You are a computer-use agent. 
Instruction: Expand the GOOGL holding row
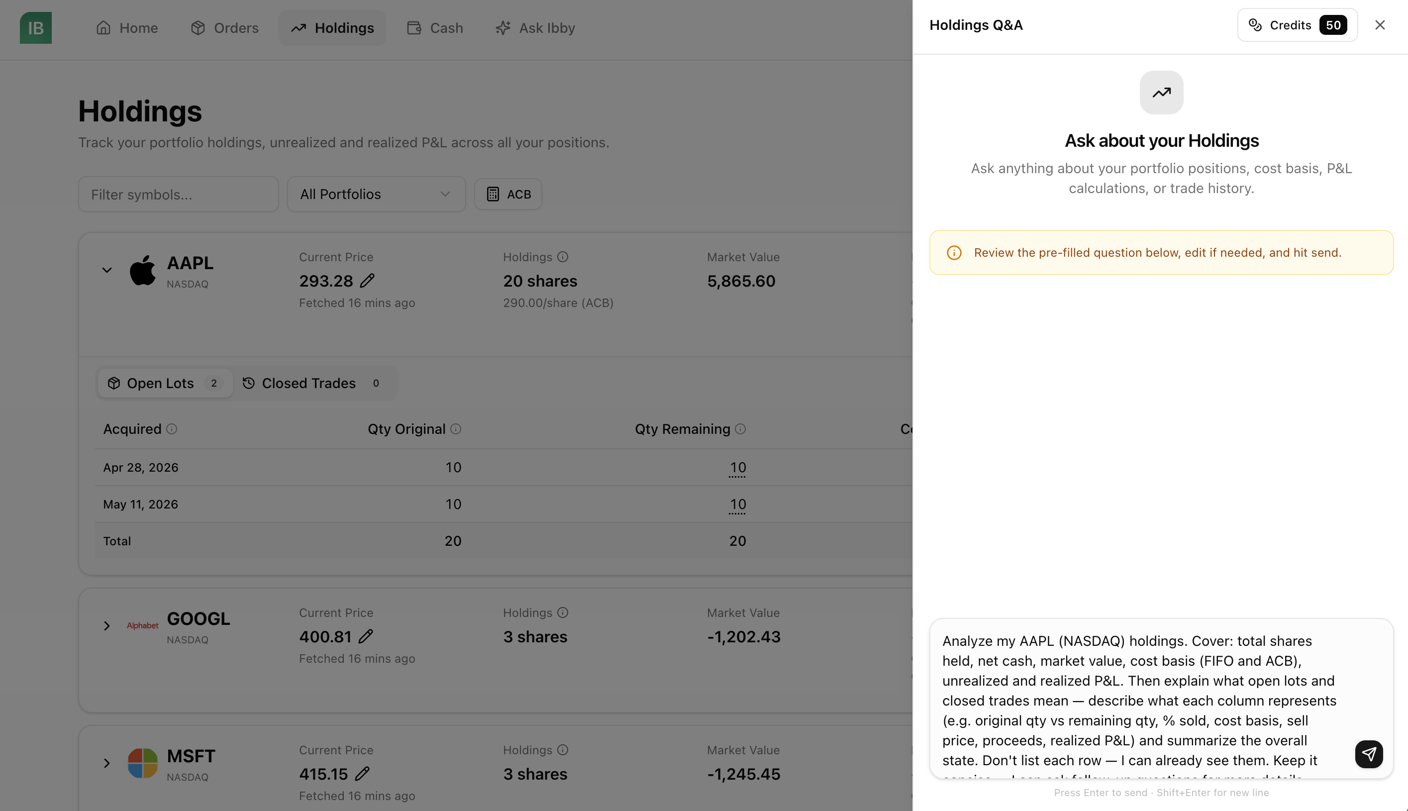(x=107, y=626)
